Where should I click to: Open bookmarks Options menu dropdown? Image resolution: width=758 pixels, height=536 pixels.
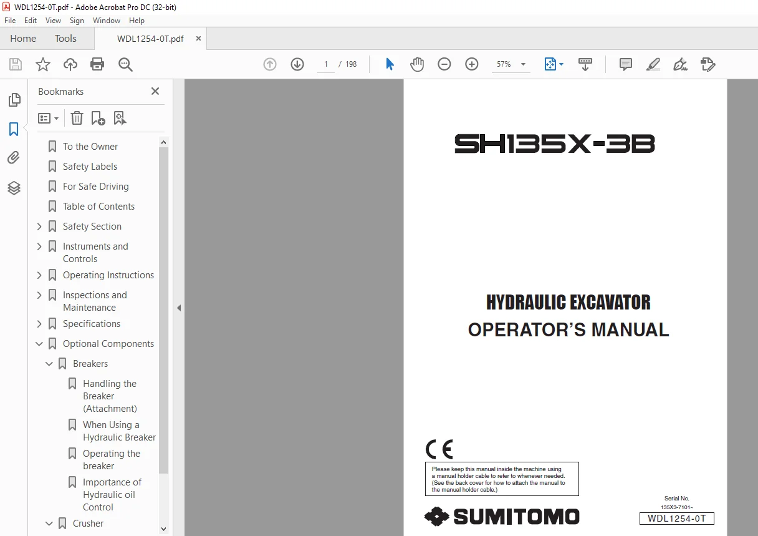click(48, 118)
